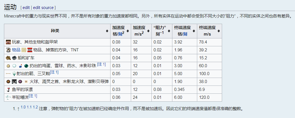Image resolution: width=295 pixels, height=118 pixels.
Task: Click the player head icon
Action: tap(8, 42)
